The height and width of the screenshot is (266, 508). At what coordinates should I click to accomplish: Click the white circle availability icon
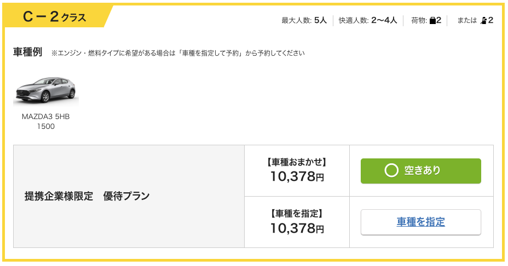point(391,170)
